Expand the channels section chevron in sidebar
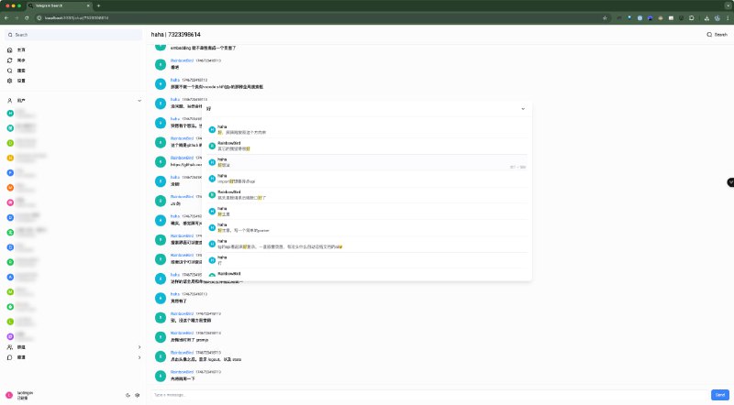Viewport: 734px width, 405px height. [139, 357]
